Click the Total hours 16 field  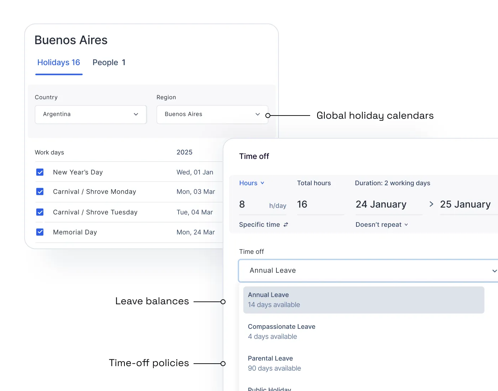point(320,205)
